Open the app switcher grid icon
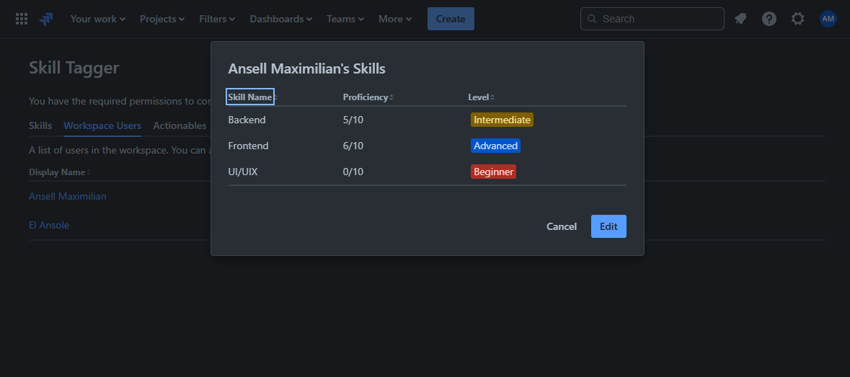 (22, 19)
